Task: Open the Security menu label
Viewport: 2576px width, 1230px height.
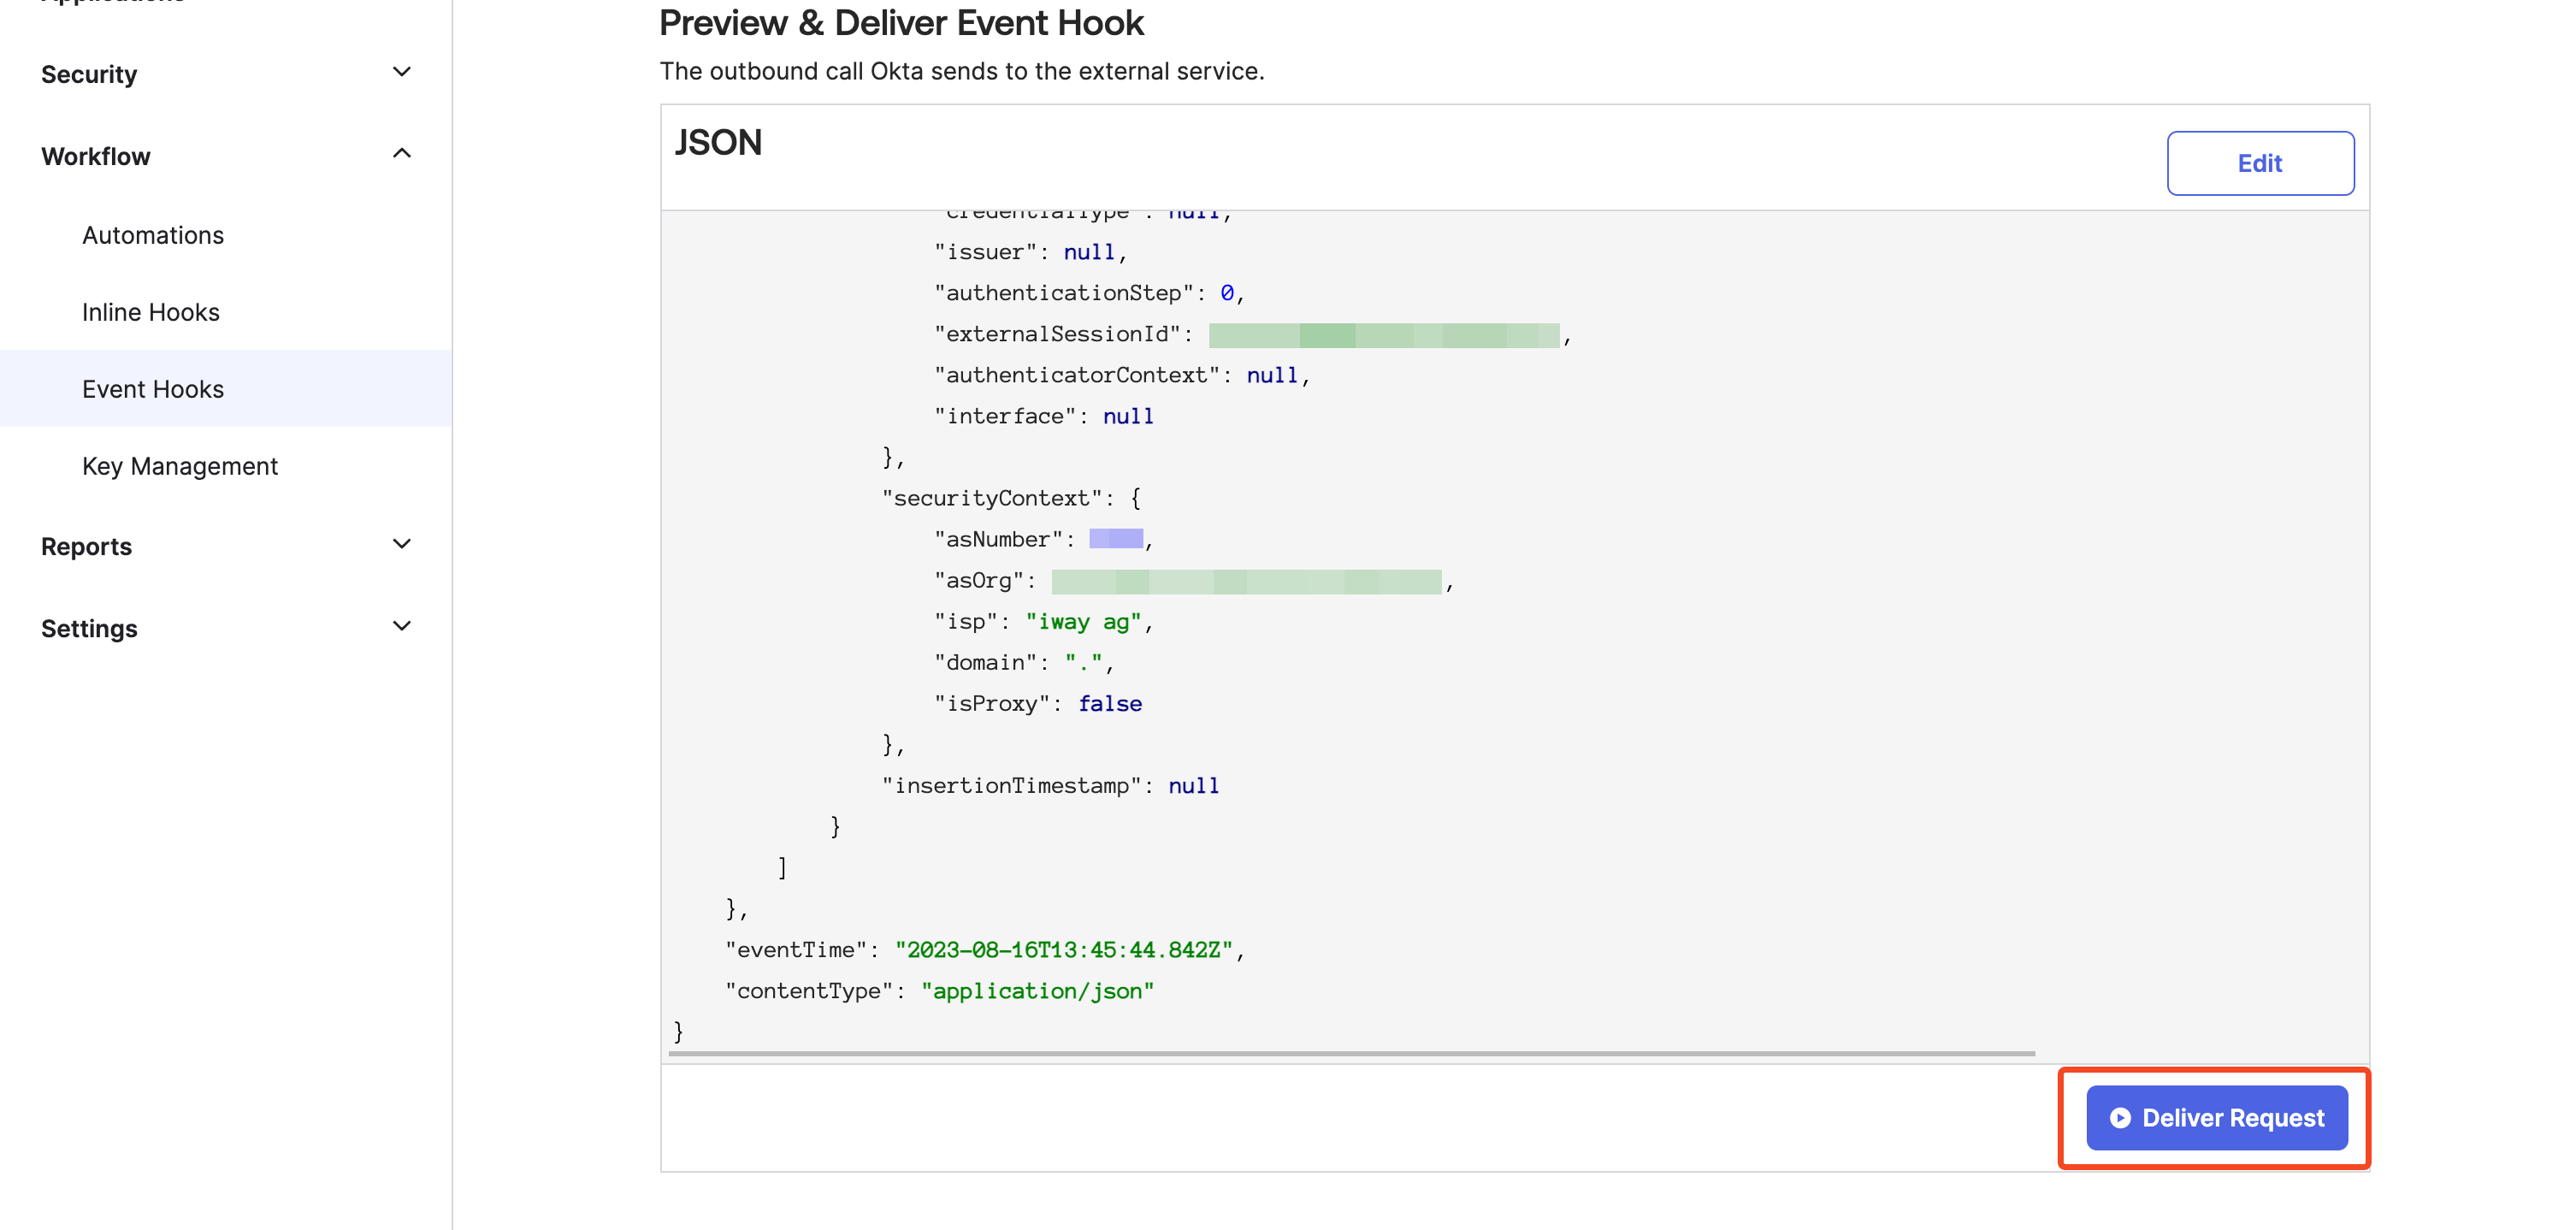Action: pyautogui.click(x=89, y=74)
